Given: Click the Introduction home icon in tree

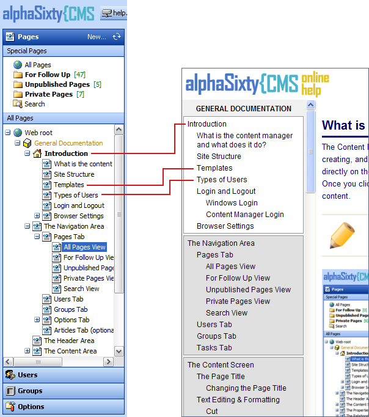Looking at the screenshot, I should [37, 153].
